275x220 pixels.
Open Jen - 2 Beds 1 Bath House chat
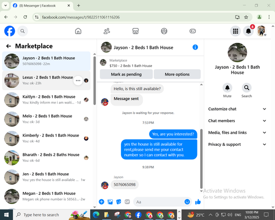pyautogui.click(x=46, y=177)
